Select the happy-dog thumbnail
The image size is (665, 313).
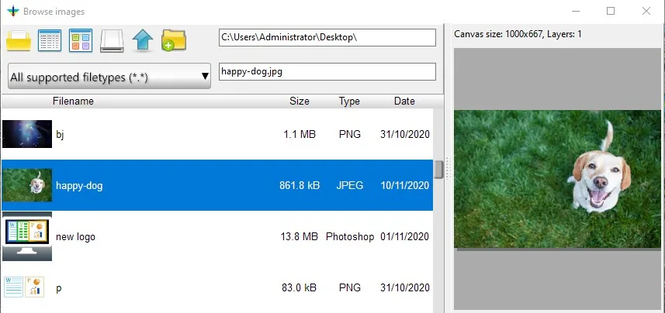pos(27,185)
